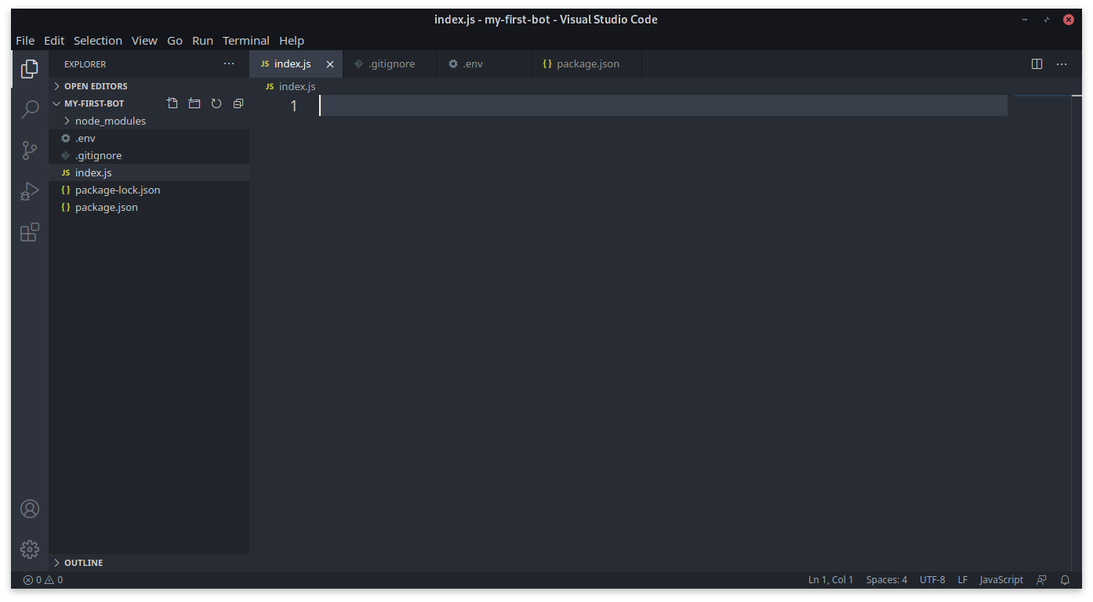
Task: Open .env file in Explorer tree
Action: [149, 138]
